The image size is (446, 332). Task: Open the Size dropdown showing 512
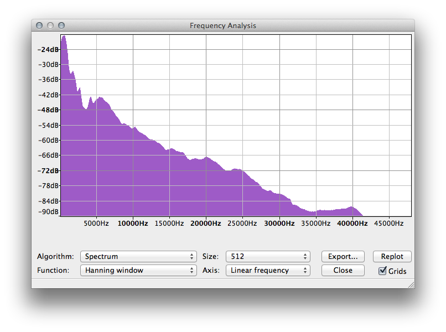(x=268, y=256)
